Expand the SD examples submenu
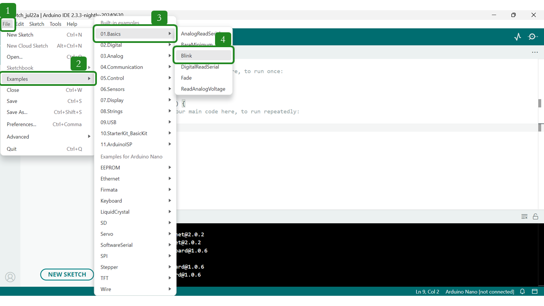The image size is (544, 306). click(x=135, y=223)
